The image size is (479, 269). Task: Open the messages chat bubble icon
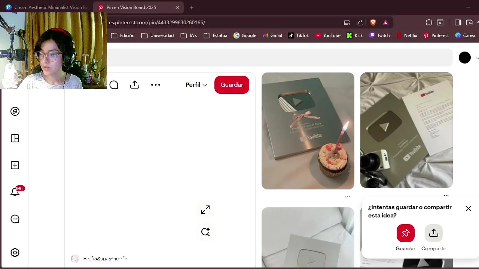[15, 219]
